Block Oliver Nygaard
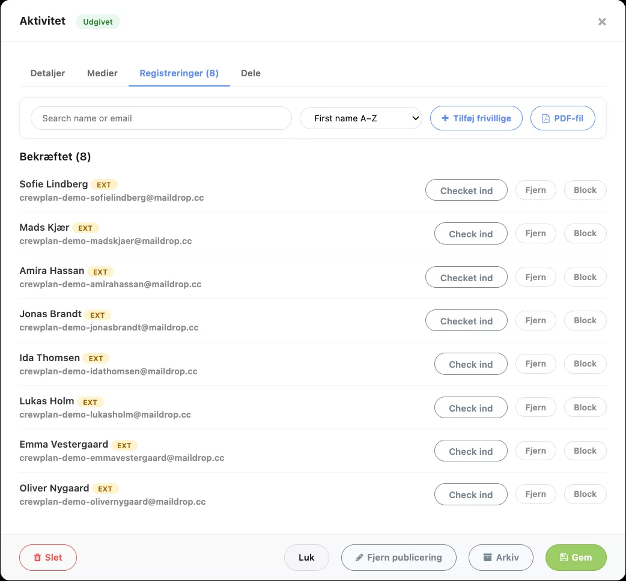The width and height of the screenshot is (626, 581). (x=585, y=494)
